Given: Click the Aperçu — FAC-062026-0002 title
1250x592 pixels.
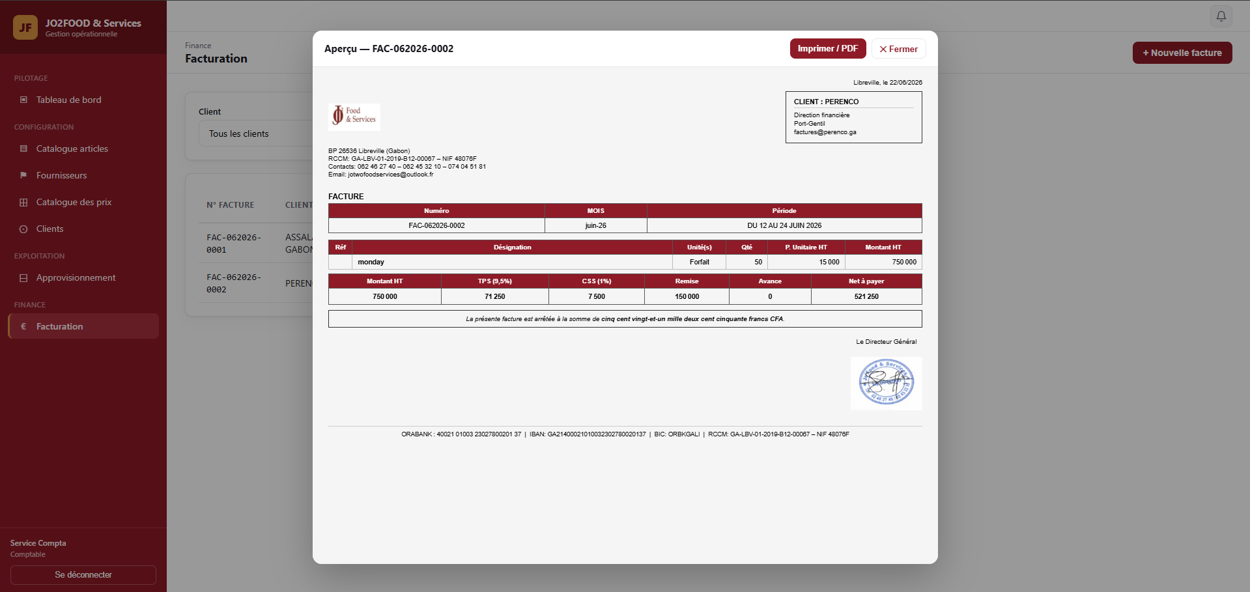Looking at the screenshot, I should coord(389,49).
